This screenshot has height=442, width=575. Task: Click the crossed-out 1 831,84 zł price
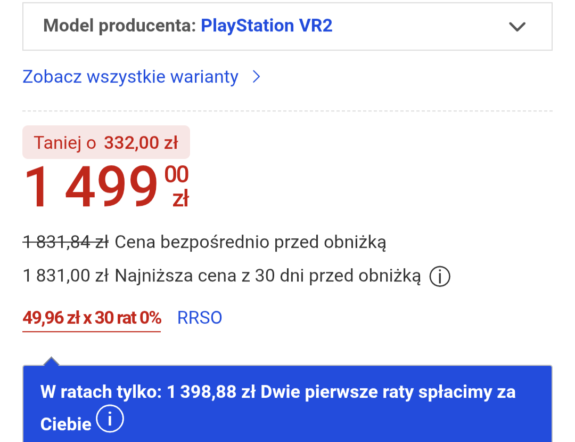(x=65, y=243)
